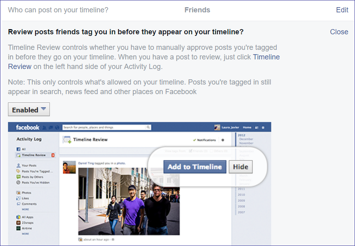
Task: Click the search magnifier icon in the search box
Action: point(148,127)
